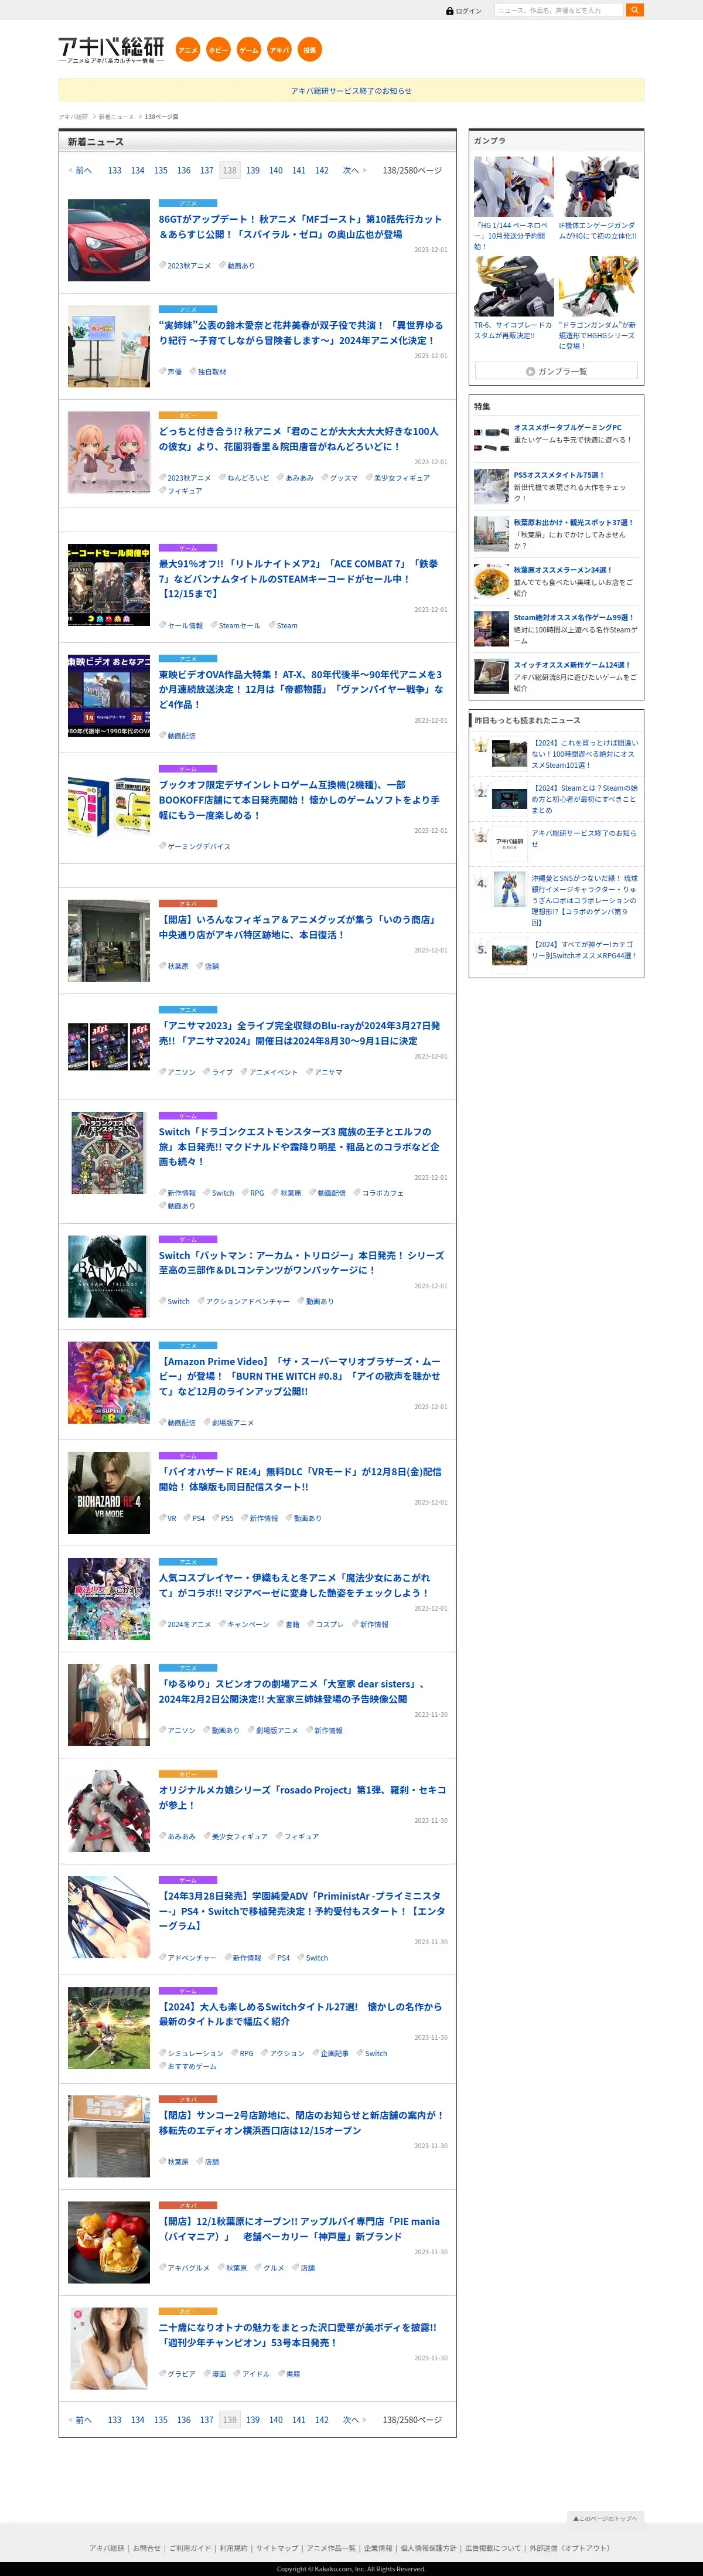Open the スイッチオススメ新作ゲーム124選 feature
Image resolution: width=703 pixels, height=2576 pixels.
point(571,665)
